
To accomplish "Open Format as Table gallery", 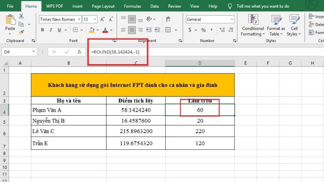I will [x=276, y=25].
